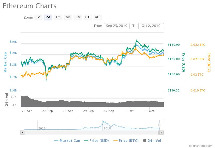Switch zoom to 1m
Image resolution: width=215 pixels, height=148 pixels.
pyautogui.click(x=58, y=17)
